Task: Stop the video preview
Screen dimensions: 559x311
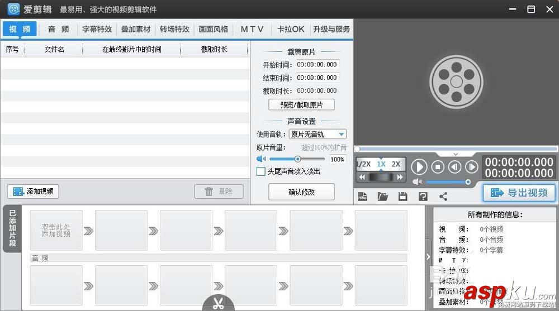Action: pyautogui.click(x=438, y=167)
